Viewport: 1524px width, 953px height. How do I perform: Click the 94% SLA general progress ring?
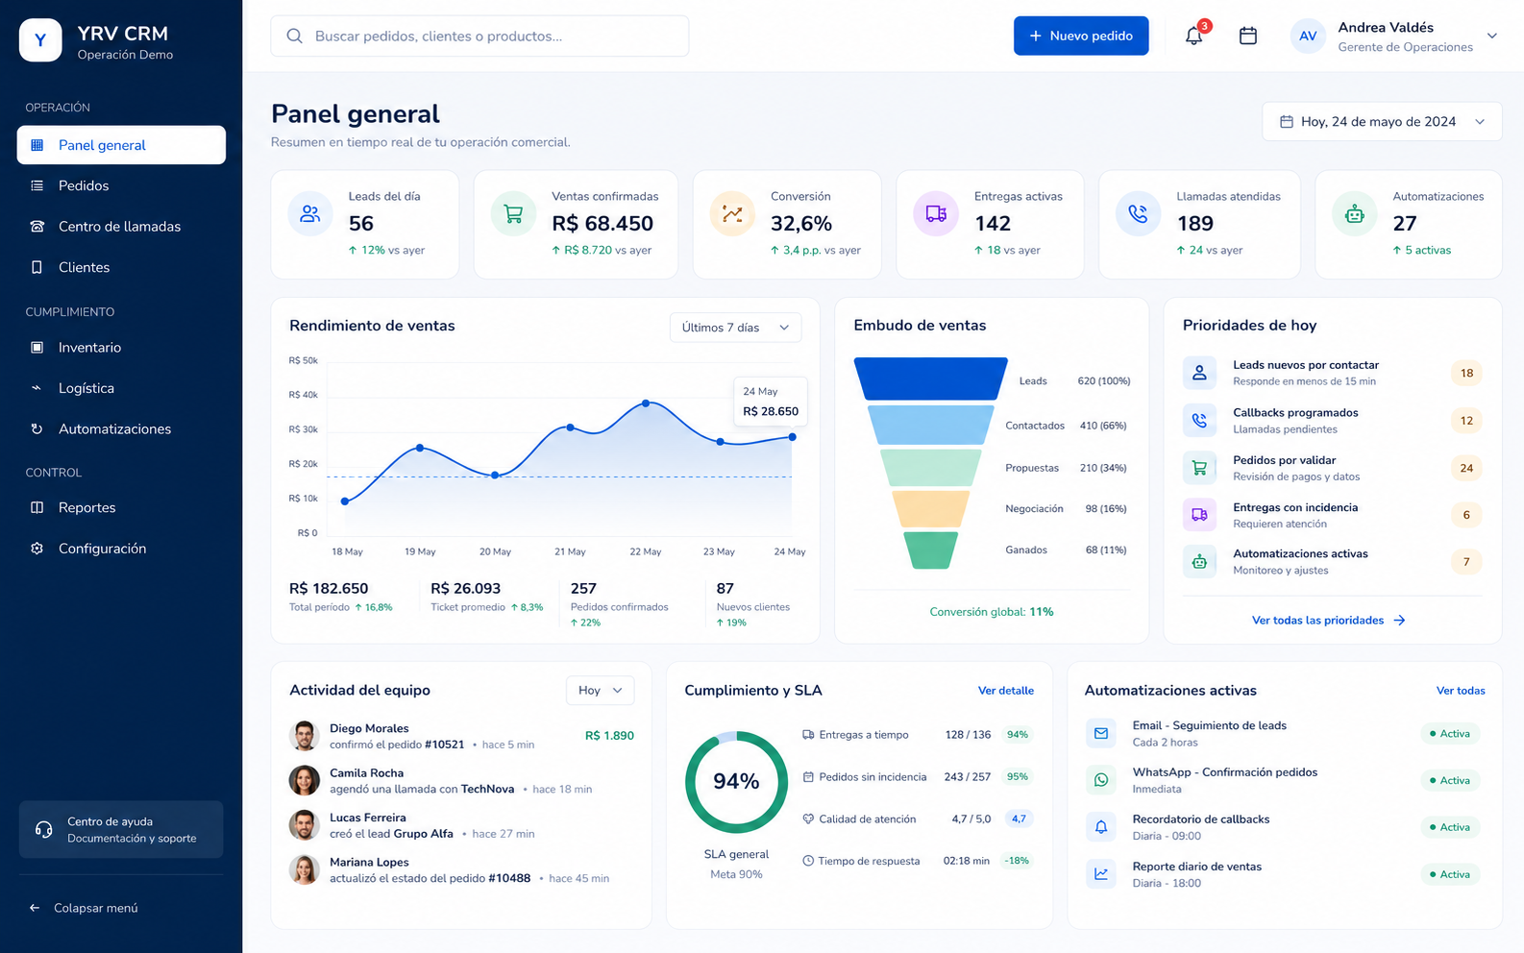point(736,782)
